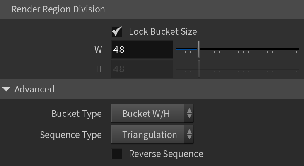Collapse the Advanced section triangle

[x=6, y=89]
